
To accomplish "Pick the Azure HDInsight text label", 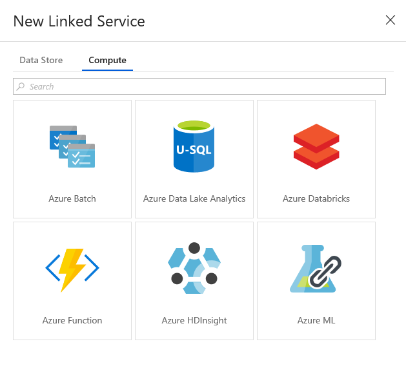I will pos(194,320).
